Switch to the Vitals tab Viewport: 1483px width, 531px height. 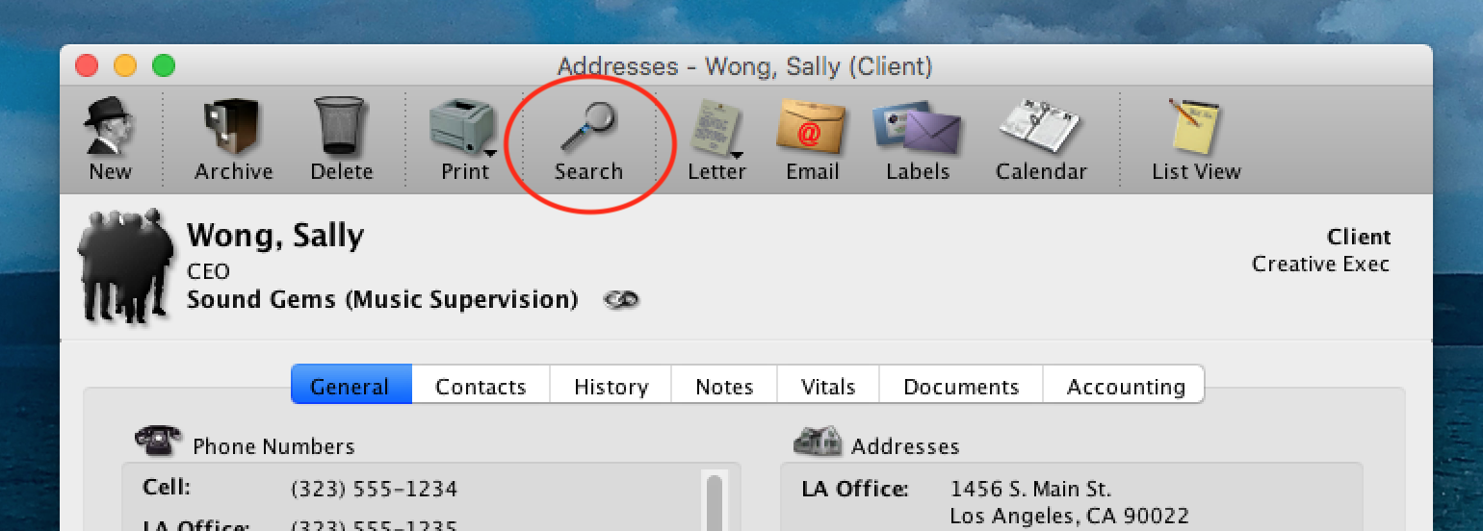click(828, 386)
